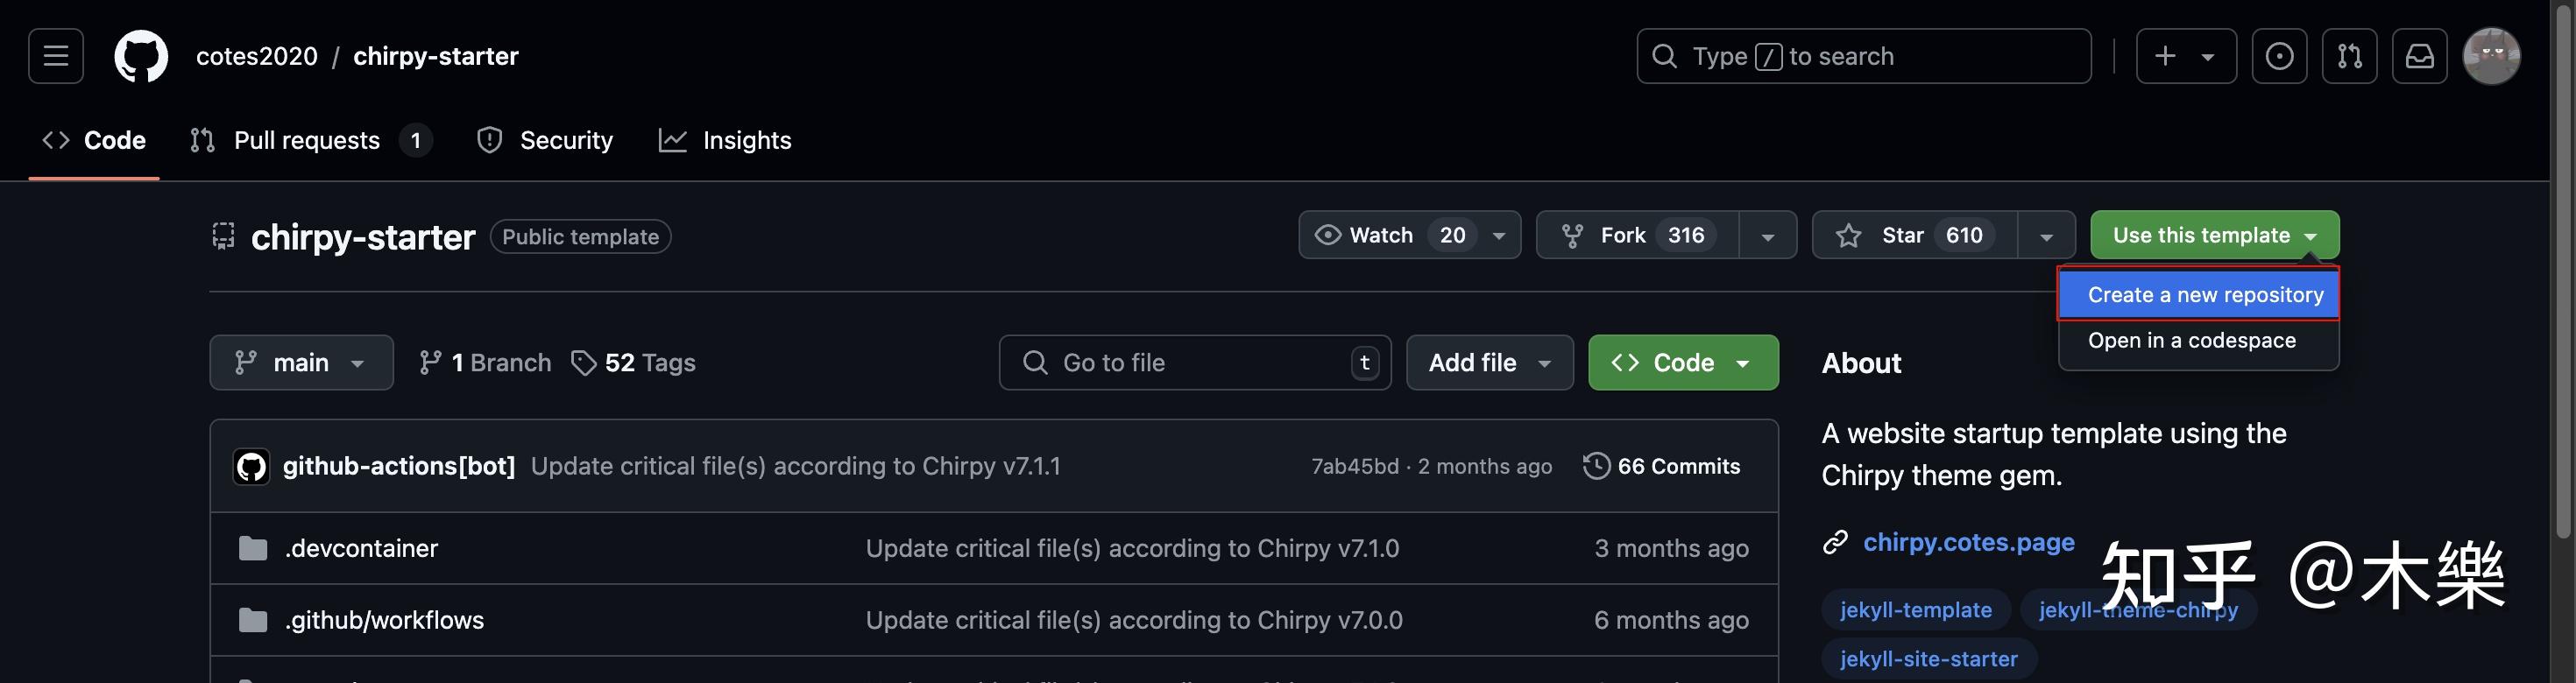Open pull requests from the global navigation icon
Image resolution: width=2576 pixels, height=683 pixels.
pos(2349,55)
